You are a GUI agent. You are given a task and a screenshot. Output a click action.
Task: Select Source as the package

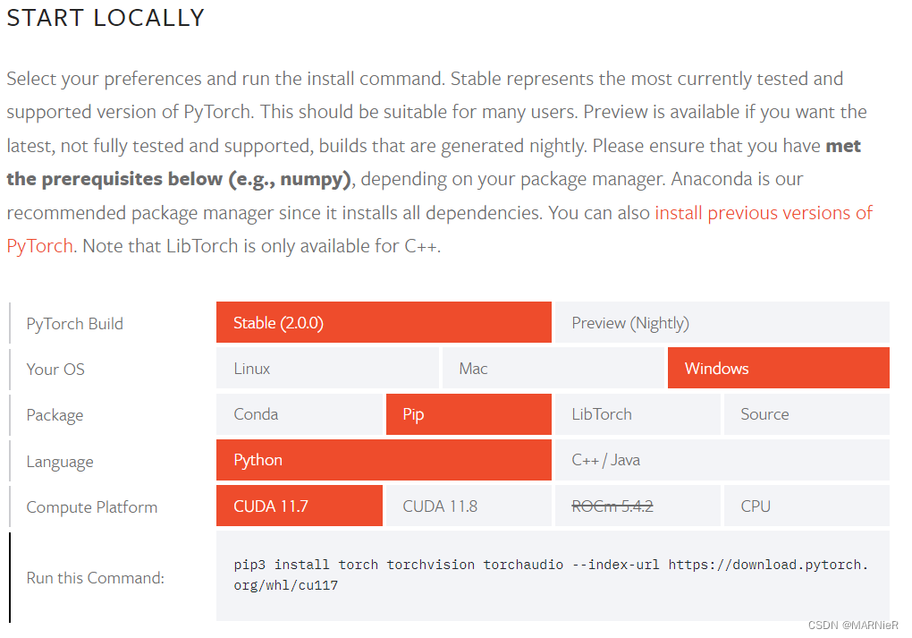(806, 414)
